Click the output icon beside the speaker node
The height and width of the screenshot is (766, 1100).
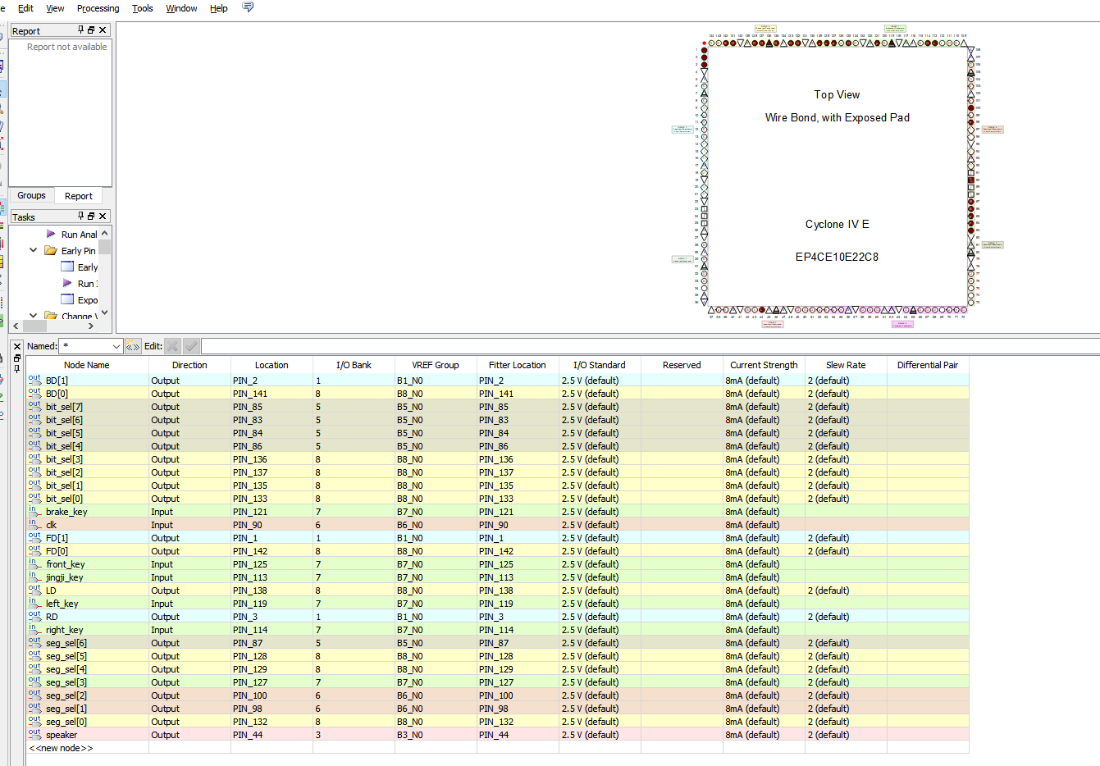35,734
